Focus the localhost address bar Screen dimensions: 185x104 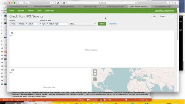102,3
